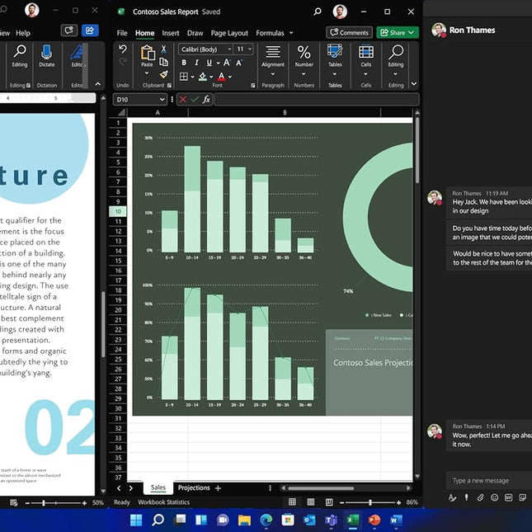This screenshot has width=532, height=532.
Task: Click Workbook Statistics in status bar
Action: (x=163, y=501)
